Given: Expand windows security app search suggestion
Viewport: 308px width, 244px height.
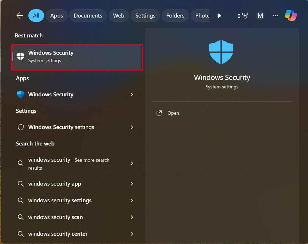Looking at the screenshot, I should [x=132, y=184].
